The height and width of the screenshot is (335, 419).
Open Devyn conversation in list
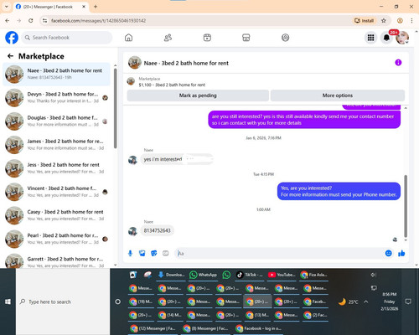pyautogui.click(x=56, y=98)
